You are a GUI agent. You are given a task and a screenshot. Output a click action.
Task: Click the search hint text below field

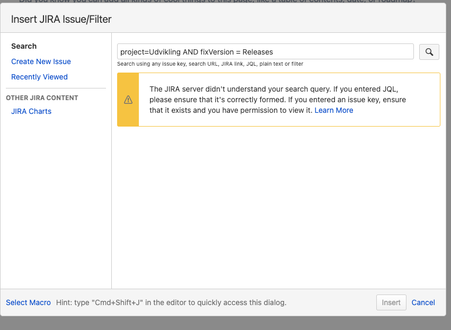(x=210, y=64)
